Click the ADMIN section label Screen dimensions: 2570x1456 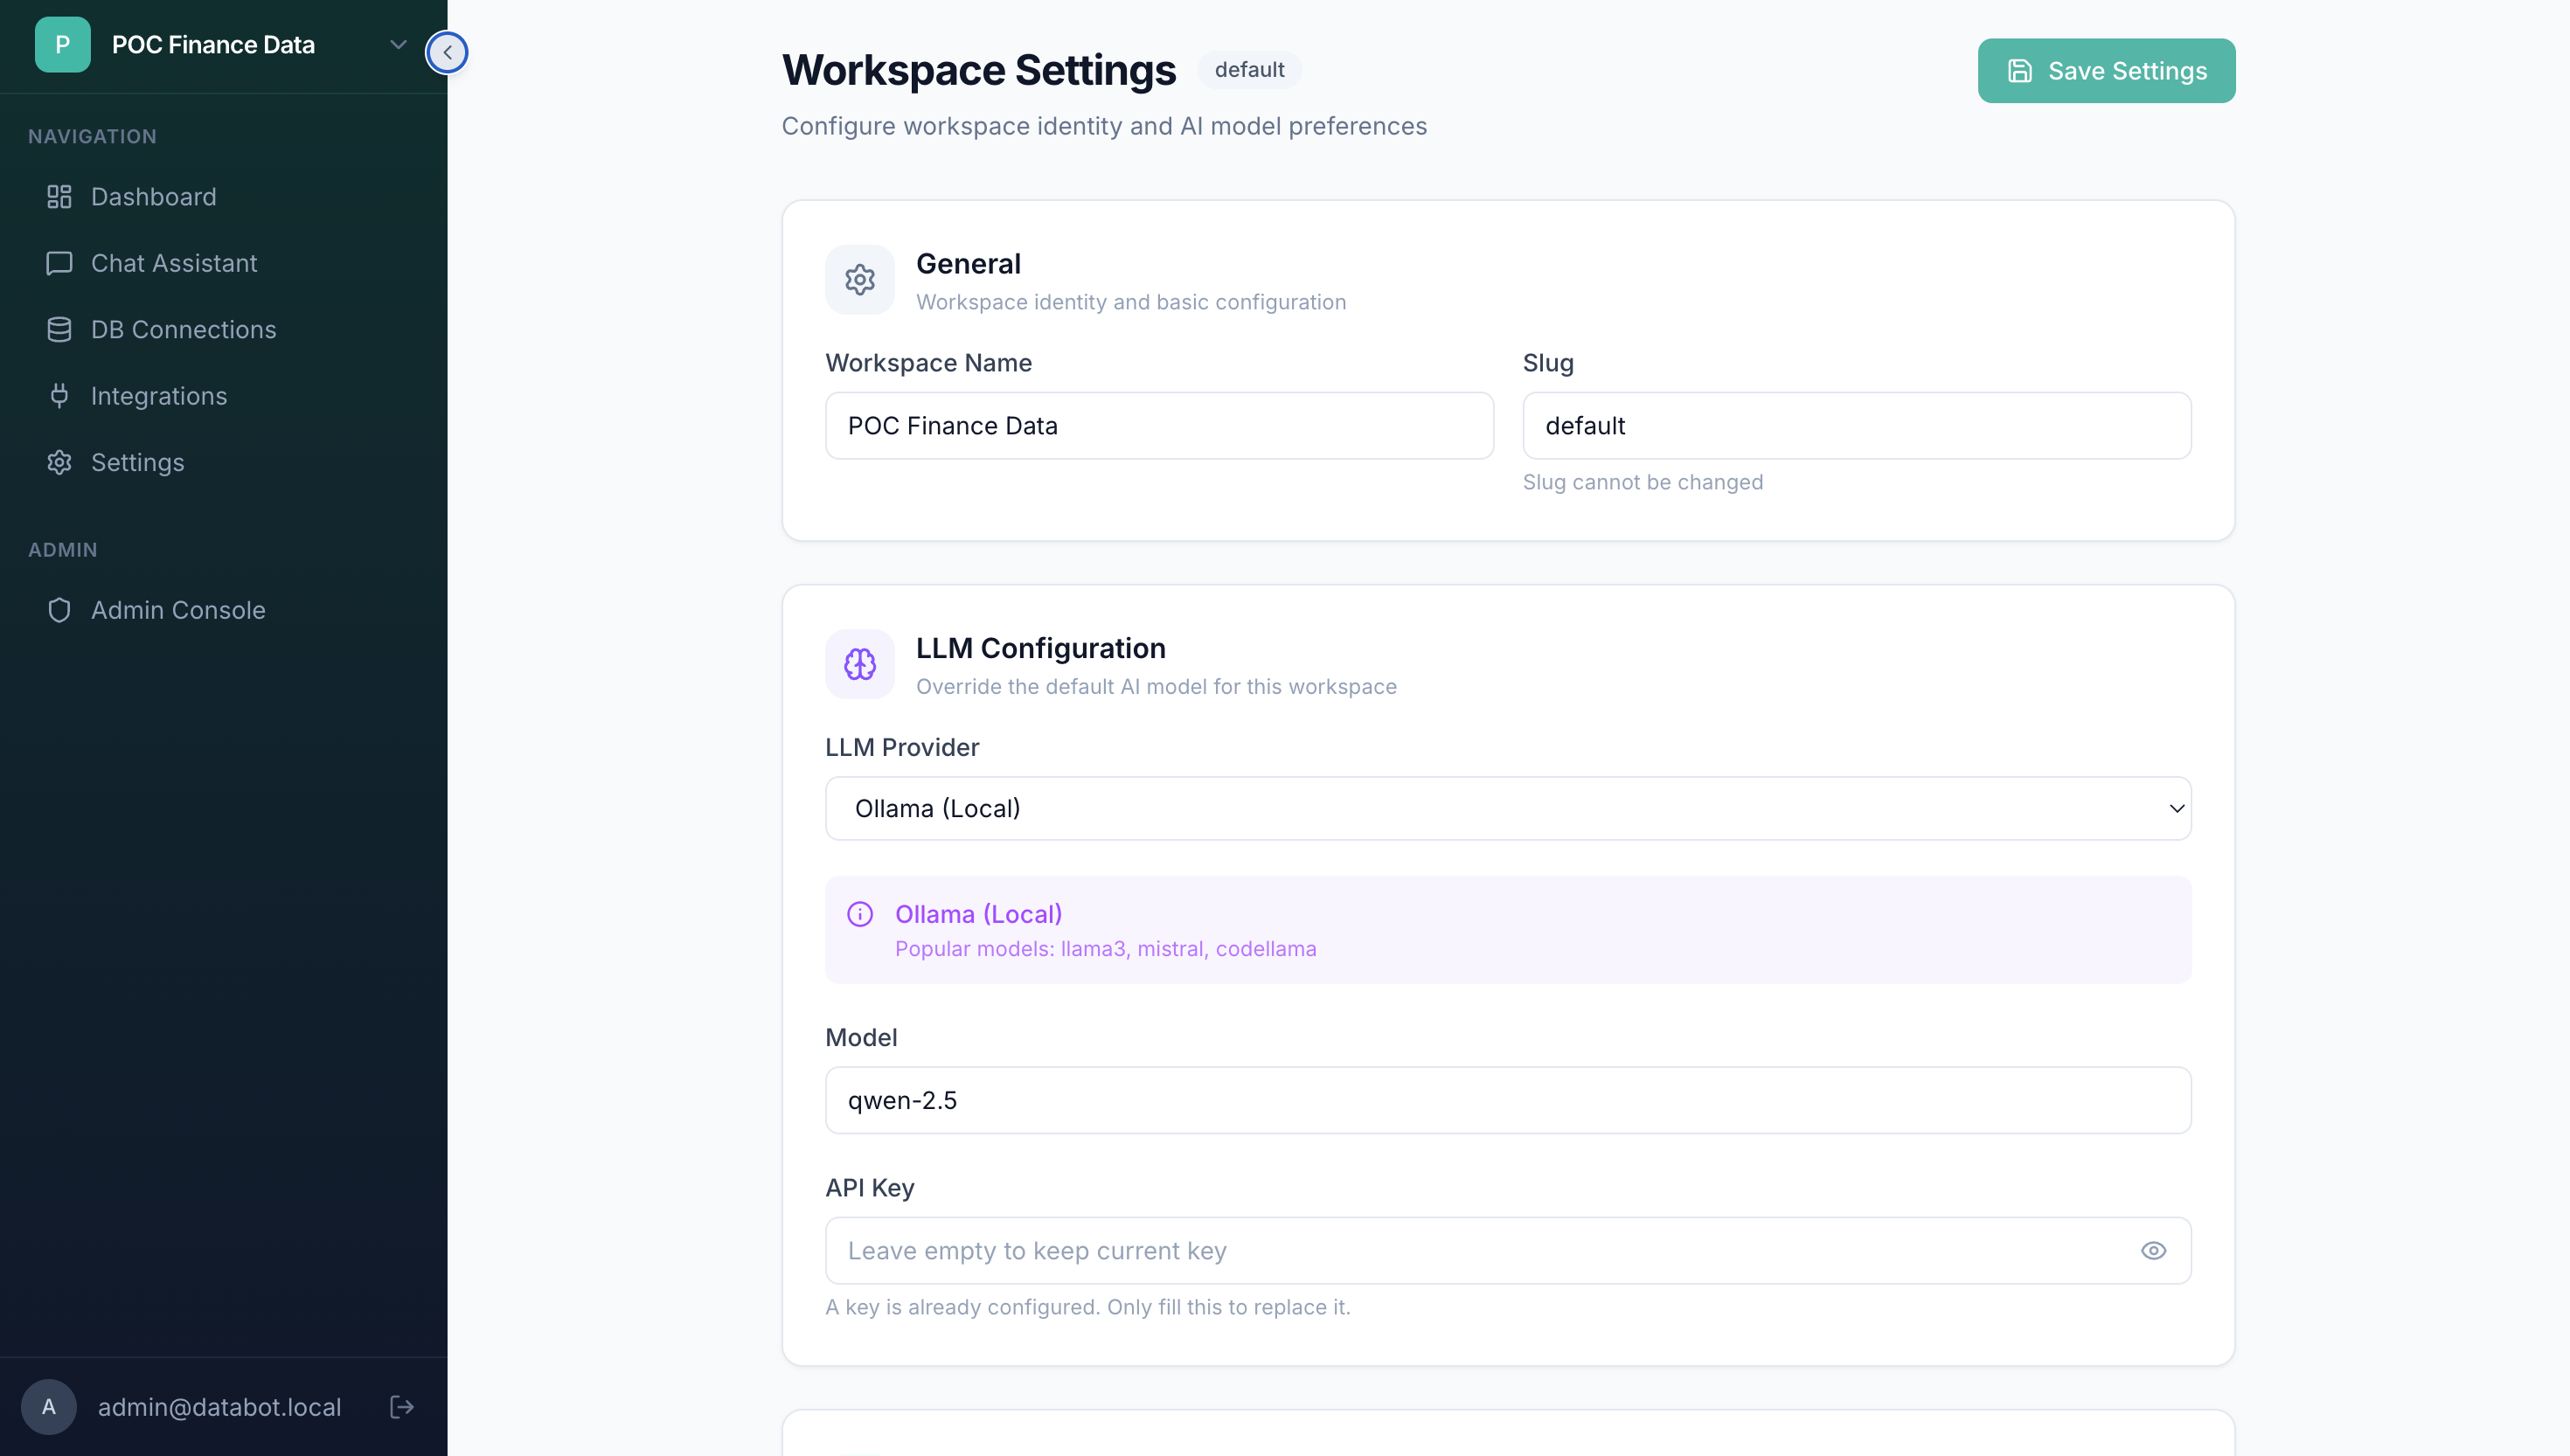coord(62,550)
